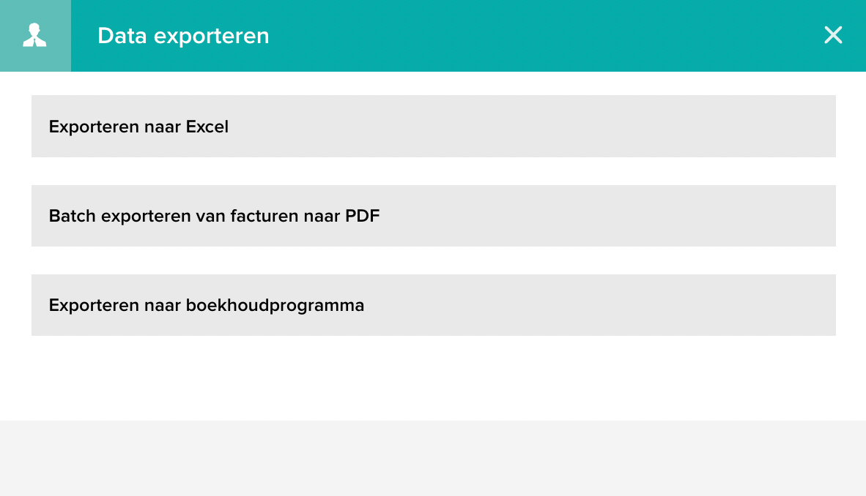
Task: Pick the facturen naar PDF row
Action: [x=434, y=216]
